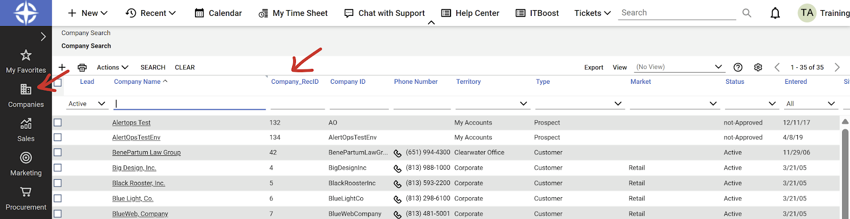Check the Alertops Test row checkbox
Screen dimensions: 850x219
tap(58, 122)
